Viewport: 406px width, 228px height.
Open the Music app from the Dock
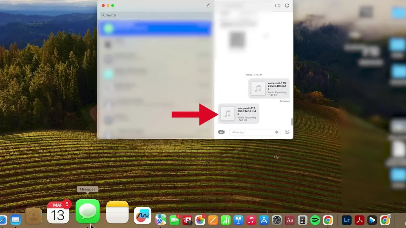coord(251,220)
